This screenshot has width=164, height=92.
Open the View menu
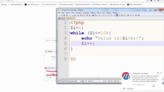[x=73, y=13]
